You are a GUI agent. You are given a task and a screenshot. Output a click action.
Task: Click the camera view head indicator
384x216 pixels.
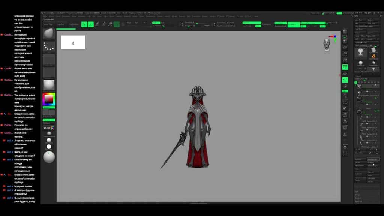click(327, 45)
